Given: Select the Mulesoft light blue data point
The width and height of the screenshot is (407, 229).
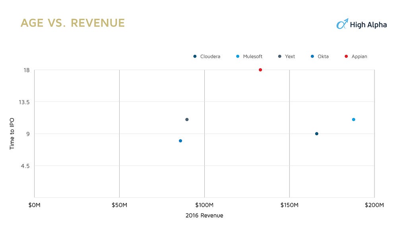Looking at the screenshot, I should tap(353, 119).
